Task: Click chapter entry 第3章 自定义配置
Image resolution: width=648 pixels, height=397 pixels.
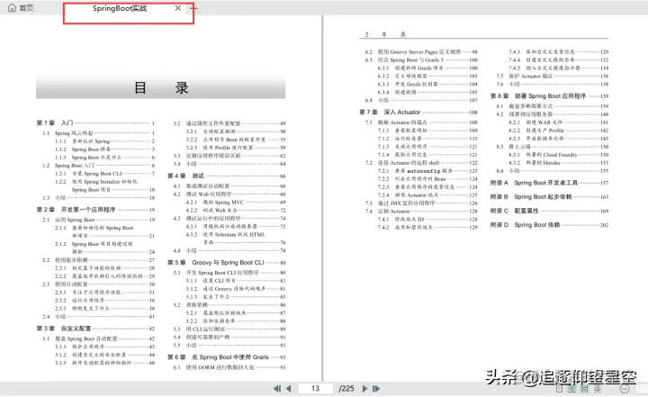Action: tap(95, 329)
